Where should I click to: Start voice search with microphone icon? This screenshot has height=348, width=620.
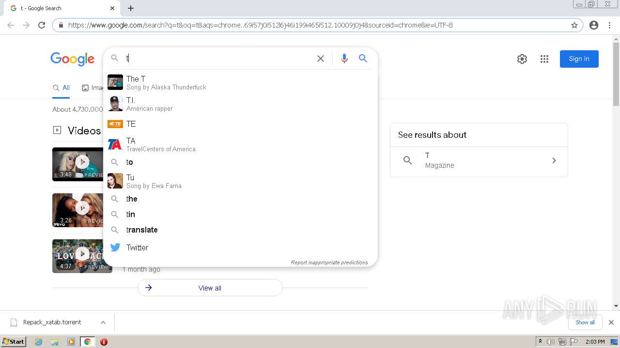point(344,58)
